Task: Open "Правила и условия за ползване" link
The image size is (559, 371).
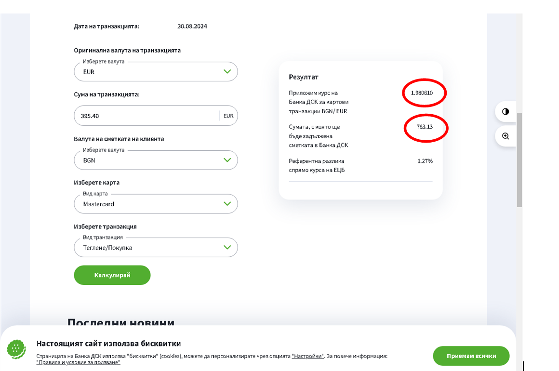Action: (x=78, y=362)
